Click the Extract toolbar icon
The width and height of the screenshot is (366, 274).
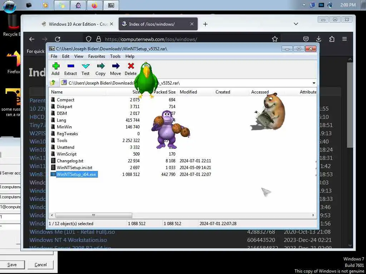[70, 69]
